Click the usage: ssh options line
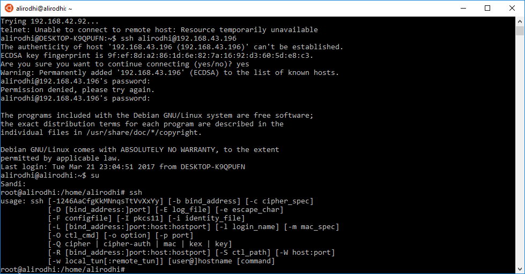This screenshot has width=525, height=274. (157, 201)
